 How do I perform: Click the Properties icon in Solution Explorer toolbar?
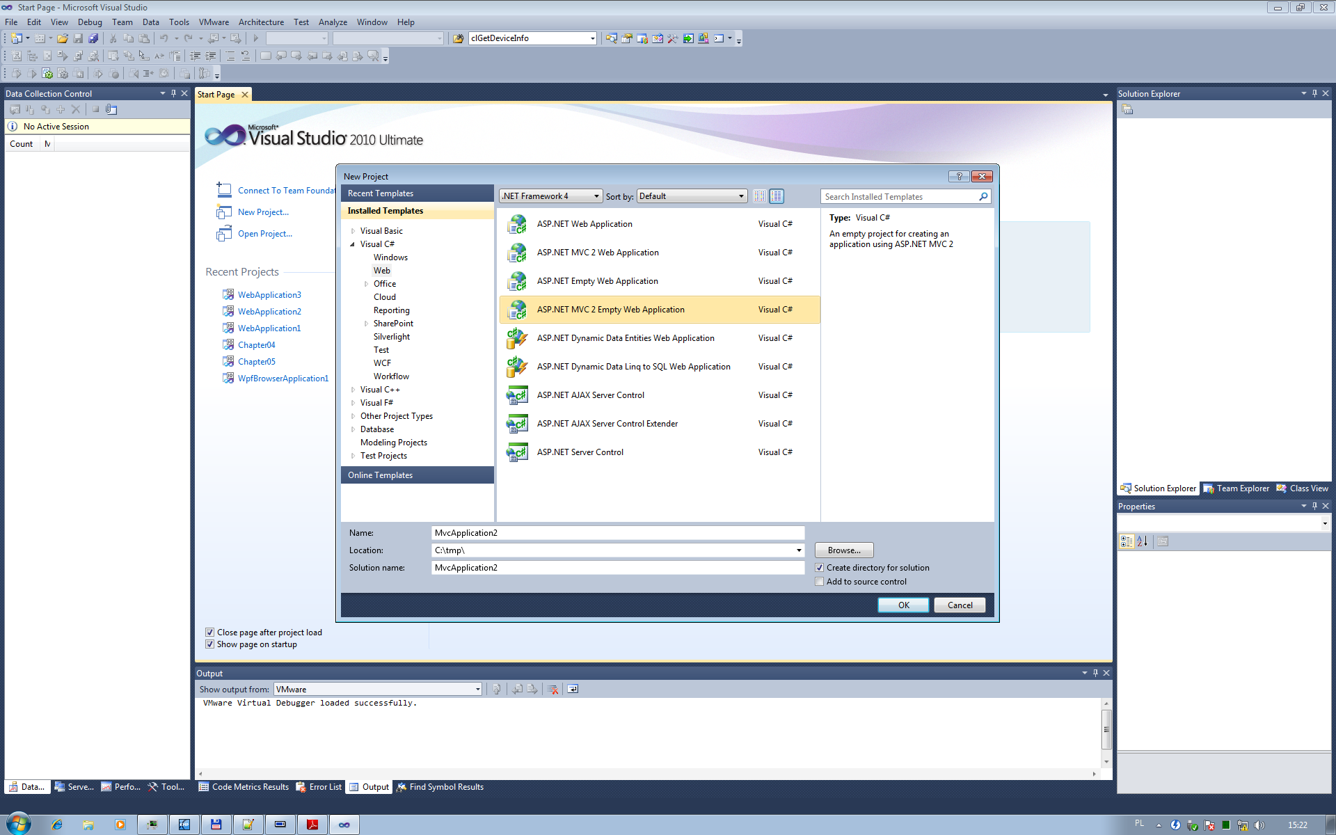coord(1128,109)
